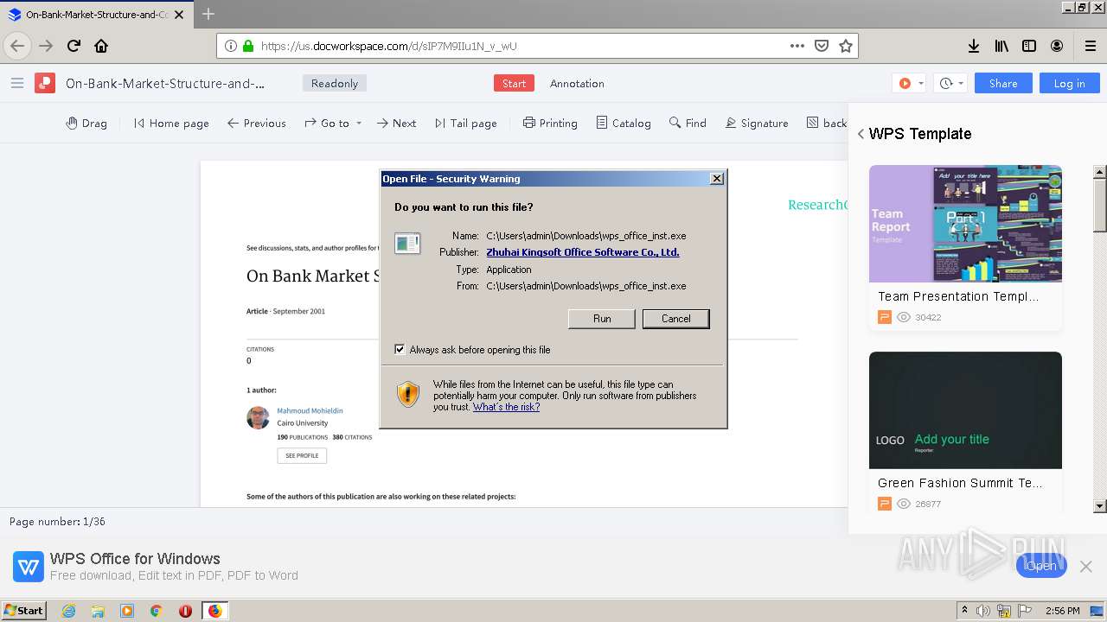Show site security information lock icon
This screenshot has width=1107, height=622.
[x=248, y=46]
